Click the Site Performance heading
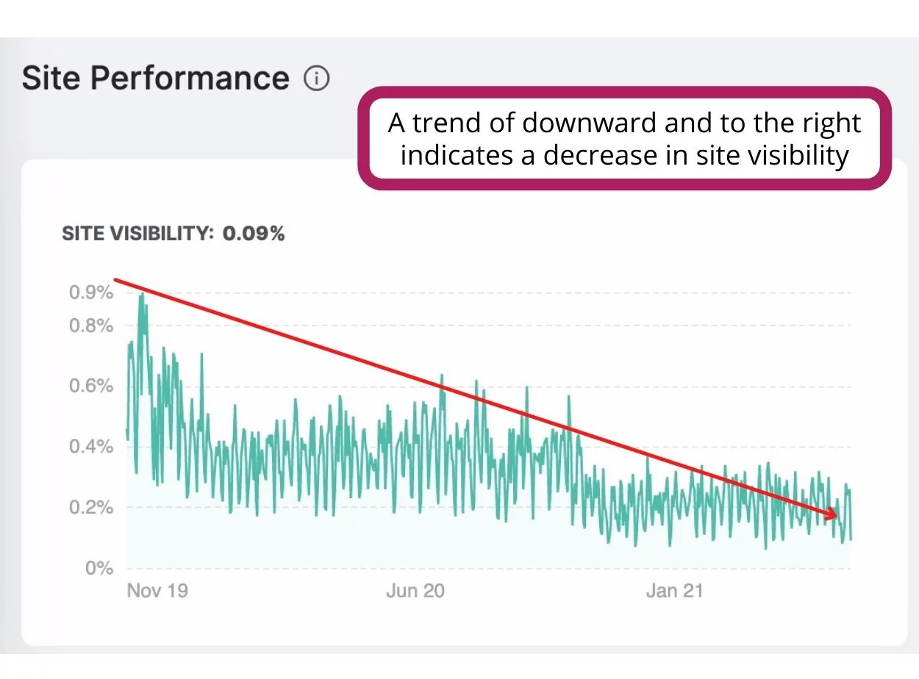 156,78
